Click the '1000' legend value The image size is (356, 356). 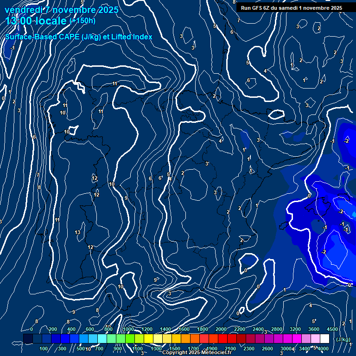click(x=128, y=329)
